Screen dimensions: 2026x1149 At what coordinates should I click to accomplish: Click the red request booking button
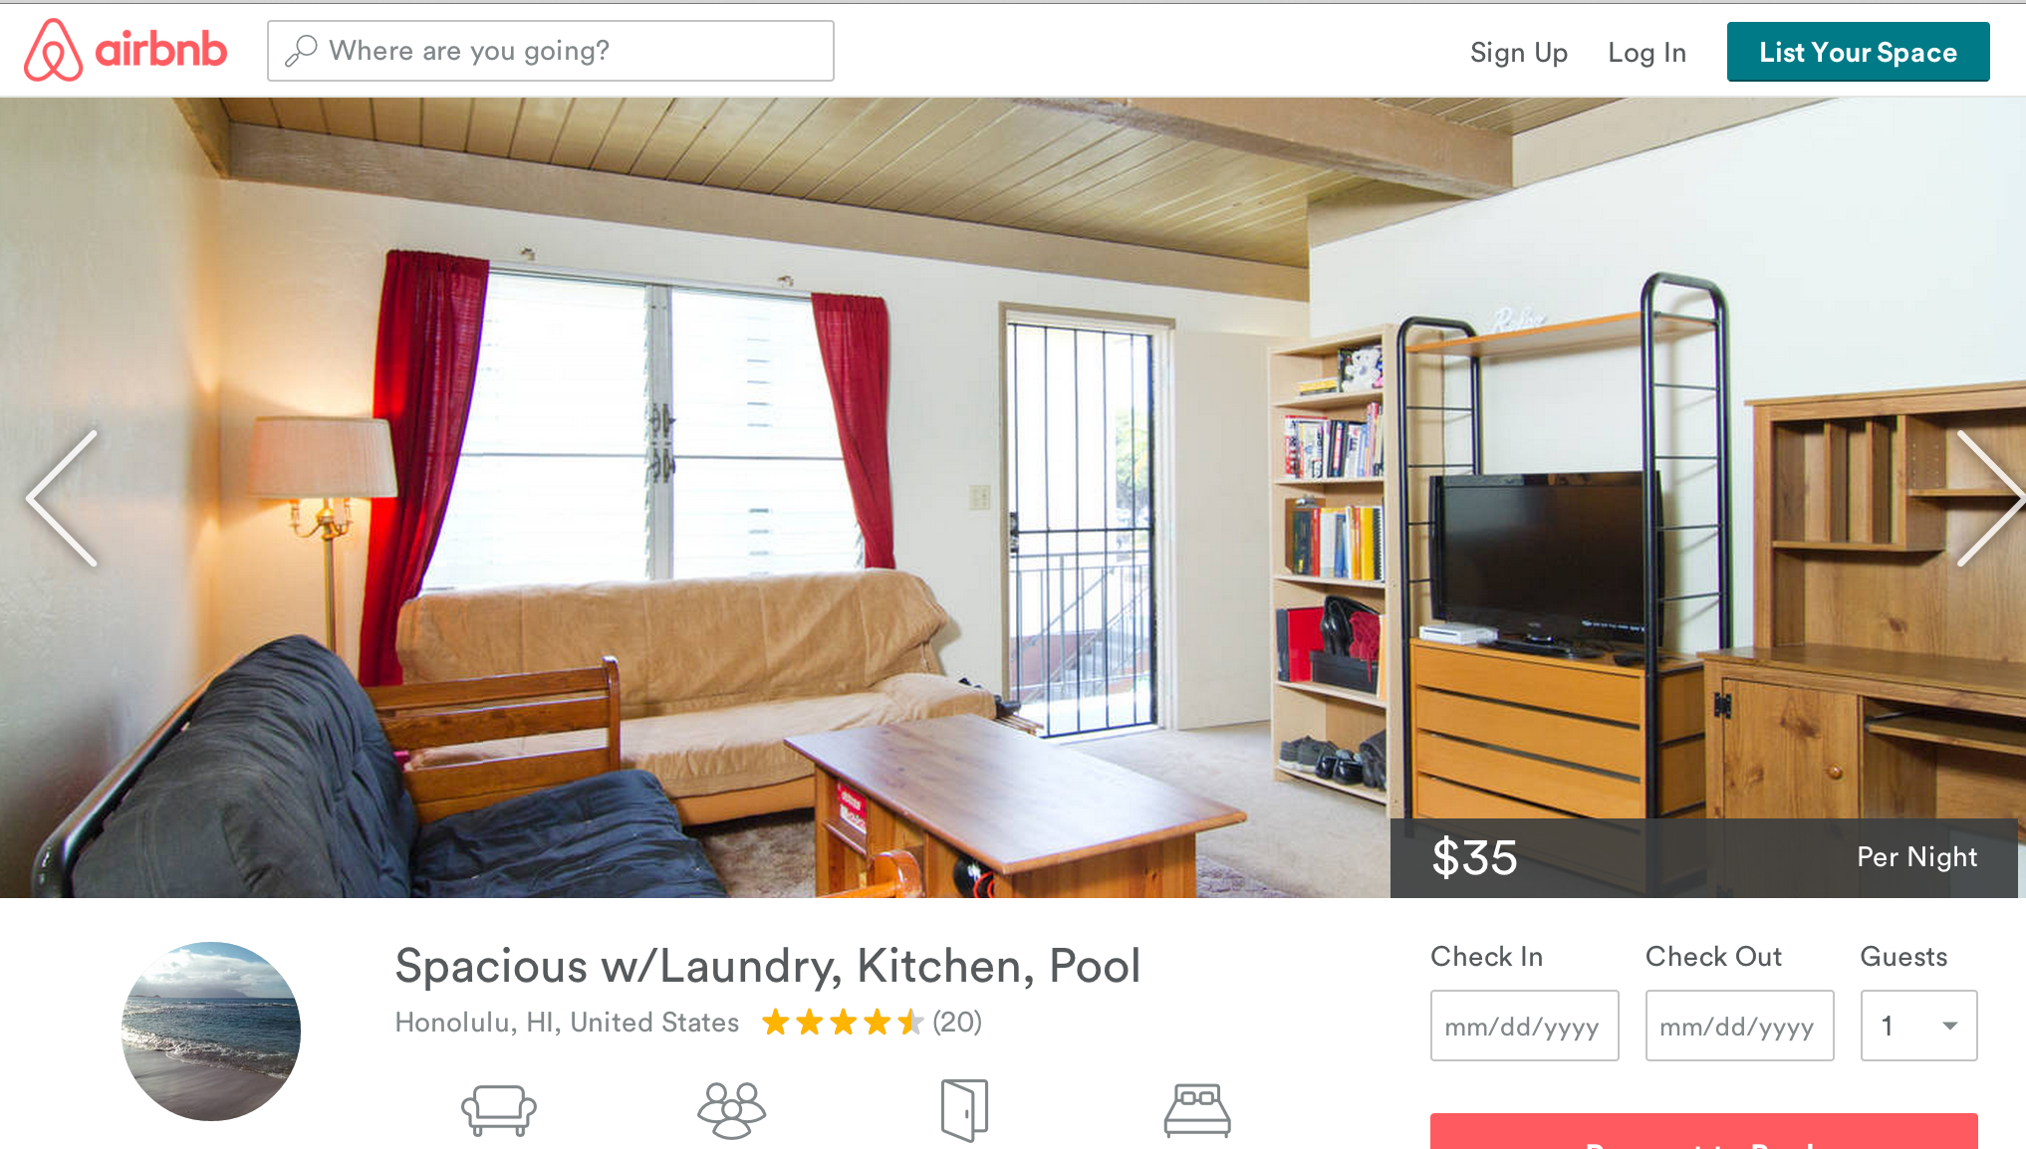[x=1703, y=1132]
